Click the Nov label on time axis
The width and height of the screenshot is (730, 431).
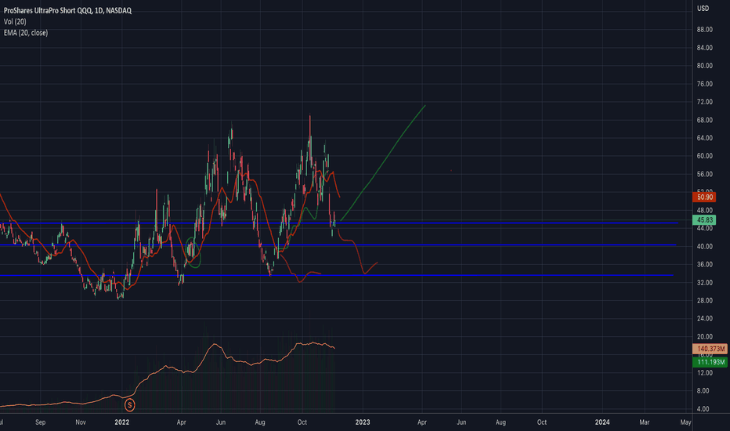(81, 422)
